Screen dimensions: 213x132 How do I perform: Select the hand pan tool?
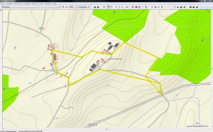(x=112, y=7)
